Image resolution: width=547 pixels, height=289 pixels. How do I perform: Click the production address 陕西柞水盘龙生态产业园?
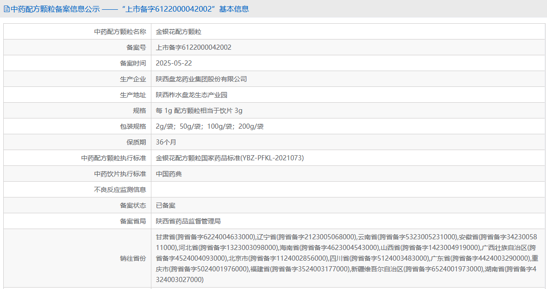tap(191, 95)
